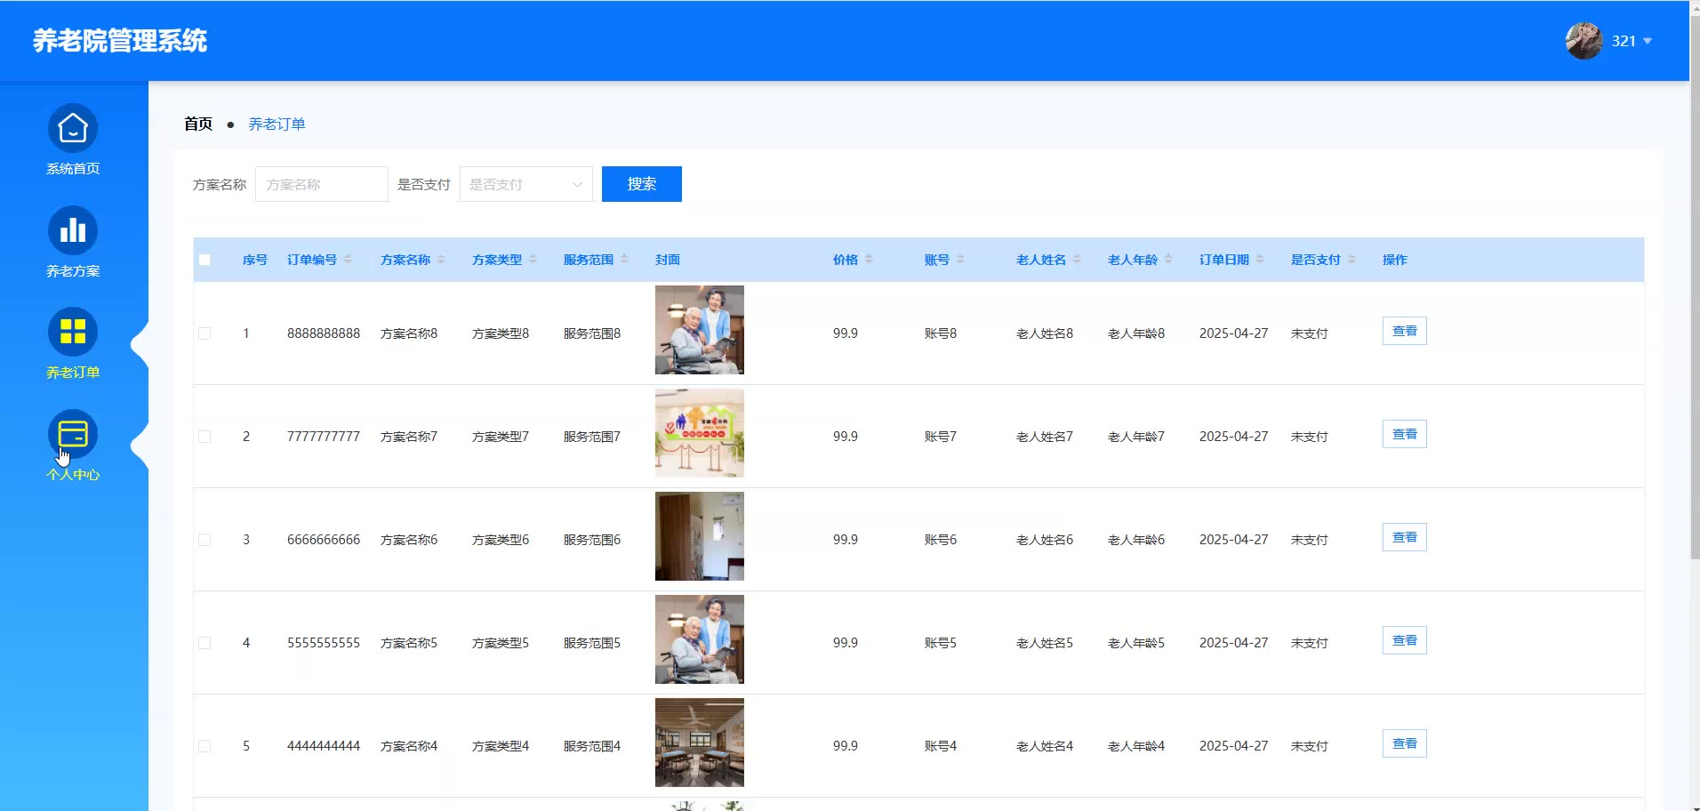The width and height of the screenshot is (1700, 811).
Task: Check the checkbox for order 6666666666
Action: (x=204, y=540)
